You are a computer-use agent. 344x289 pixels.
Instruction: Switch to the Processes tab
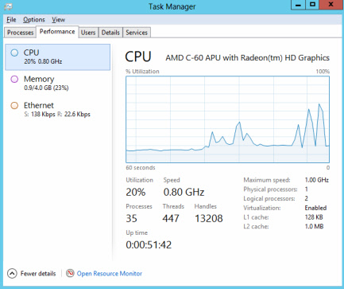pyautogui.click(x=20, y=33)
